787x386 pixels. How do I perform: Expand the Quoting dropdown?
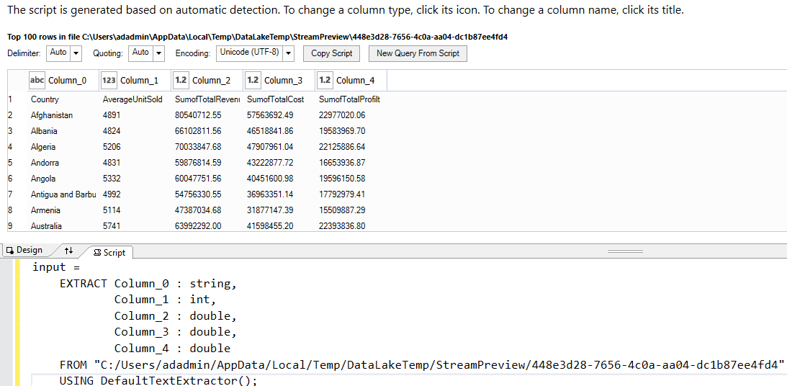pos(159,53)
